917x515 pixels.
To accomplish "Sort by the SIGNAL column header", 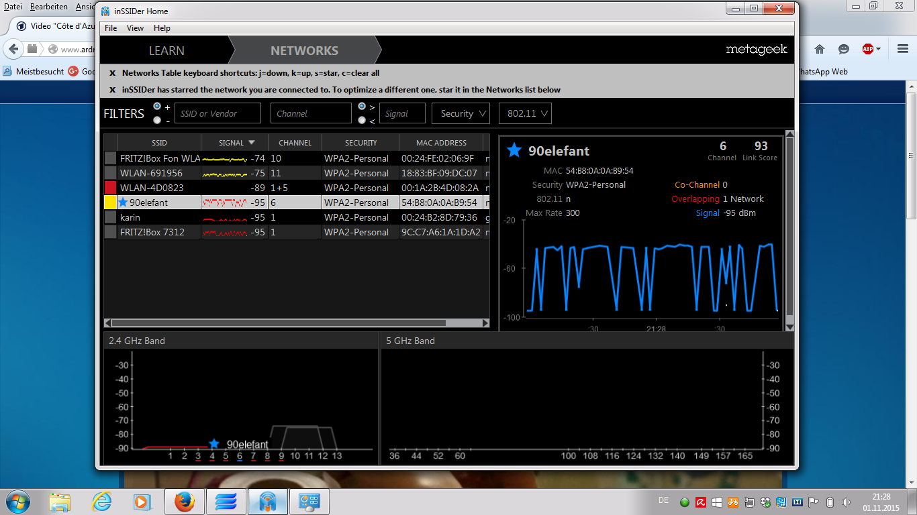I will click(x=235, y=142).
